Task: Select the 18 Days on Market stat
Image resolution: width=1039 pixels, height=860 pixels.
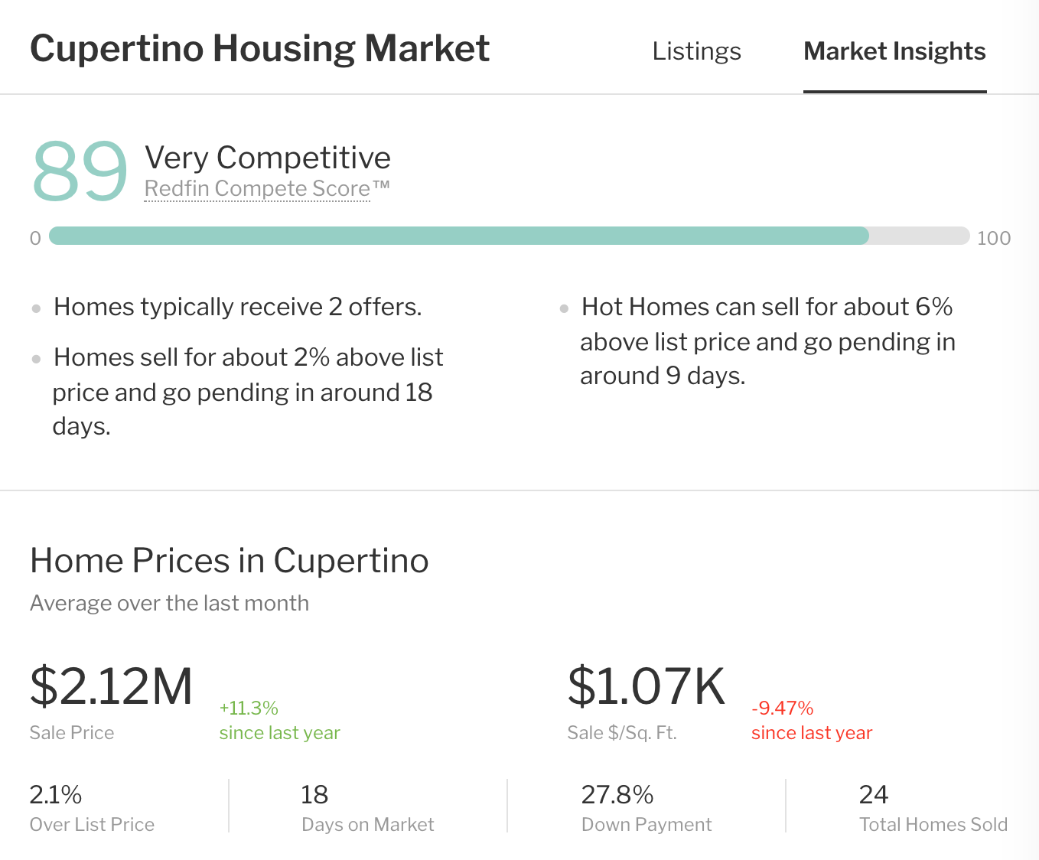Action: point(367,807)
